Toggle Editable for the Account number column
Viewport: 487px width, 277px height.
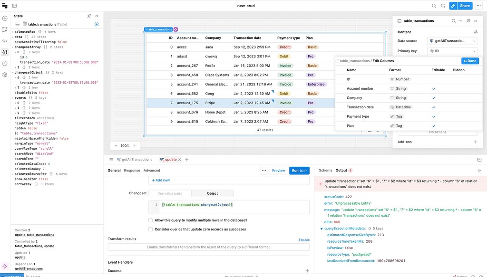(434, 89)
